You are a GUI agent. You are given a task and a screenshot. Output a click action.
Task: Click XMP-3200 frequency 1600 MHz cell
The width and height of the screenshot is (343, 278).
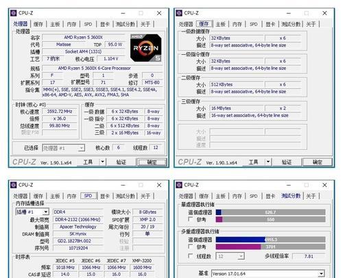(x=142, y=267)
